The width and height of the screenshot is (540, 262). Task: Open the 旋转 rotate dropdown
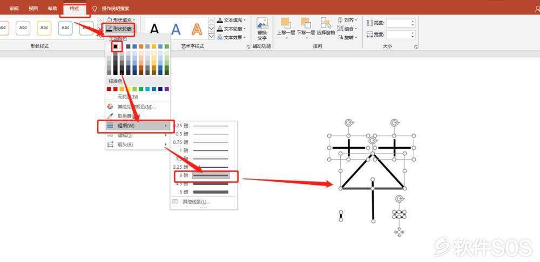point(348,38)
